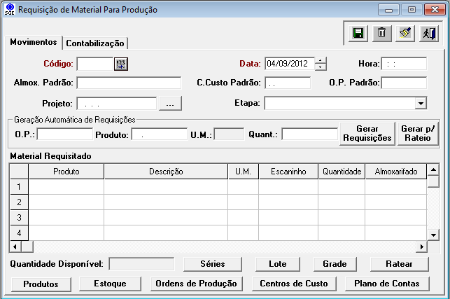The height and width of the screenshot is (299, 450).
Task: Click the SGE application icon in title bar
Action: click(x=8, y=11)
